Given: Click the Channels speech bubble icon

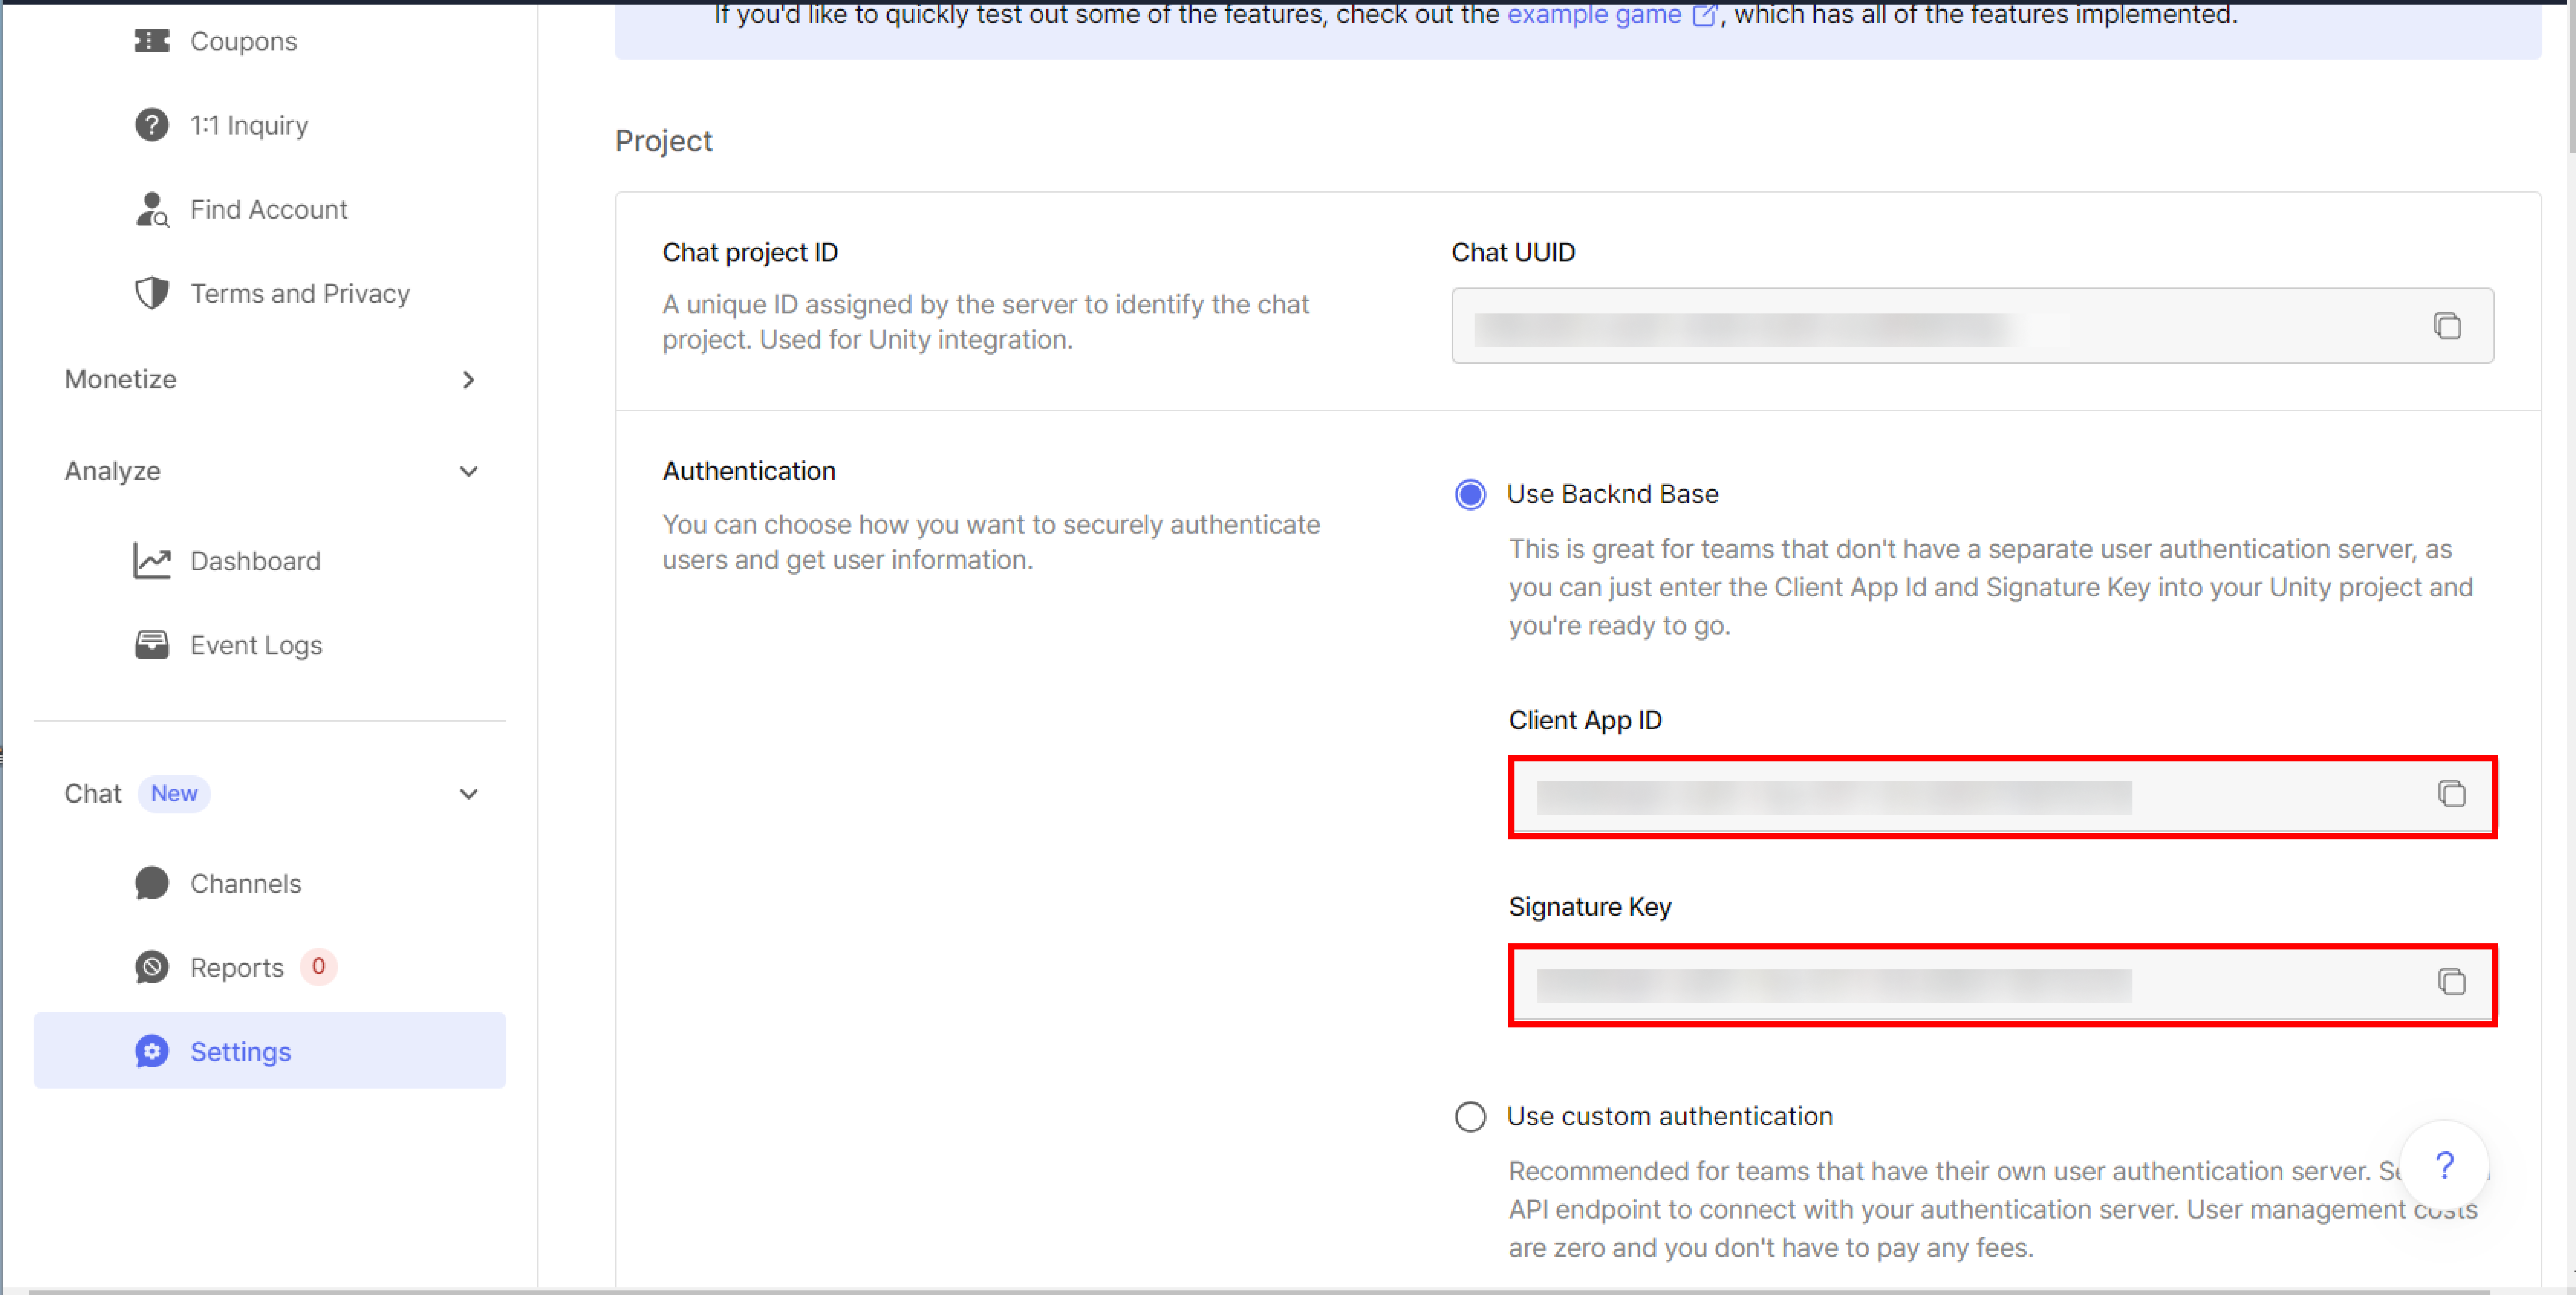Looking at the screenshot, I should [152, 883].
